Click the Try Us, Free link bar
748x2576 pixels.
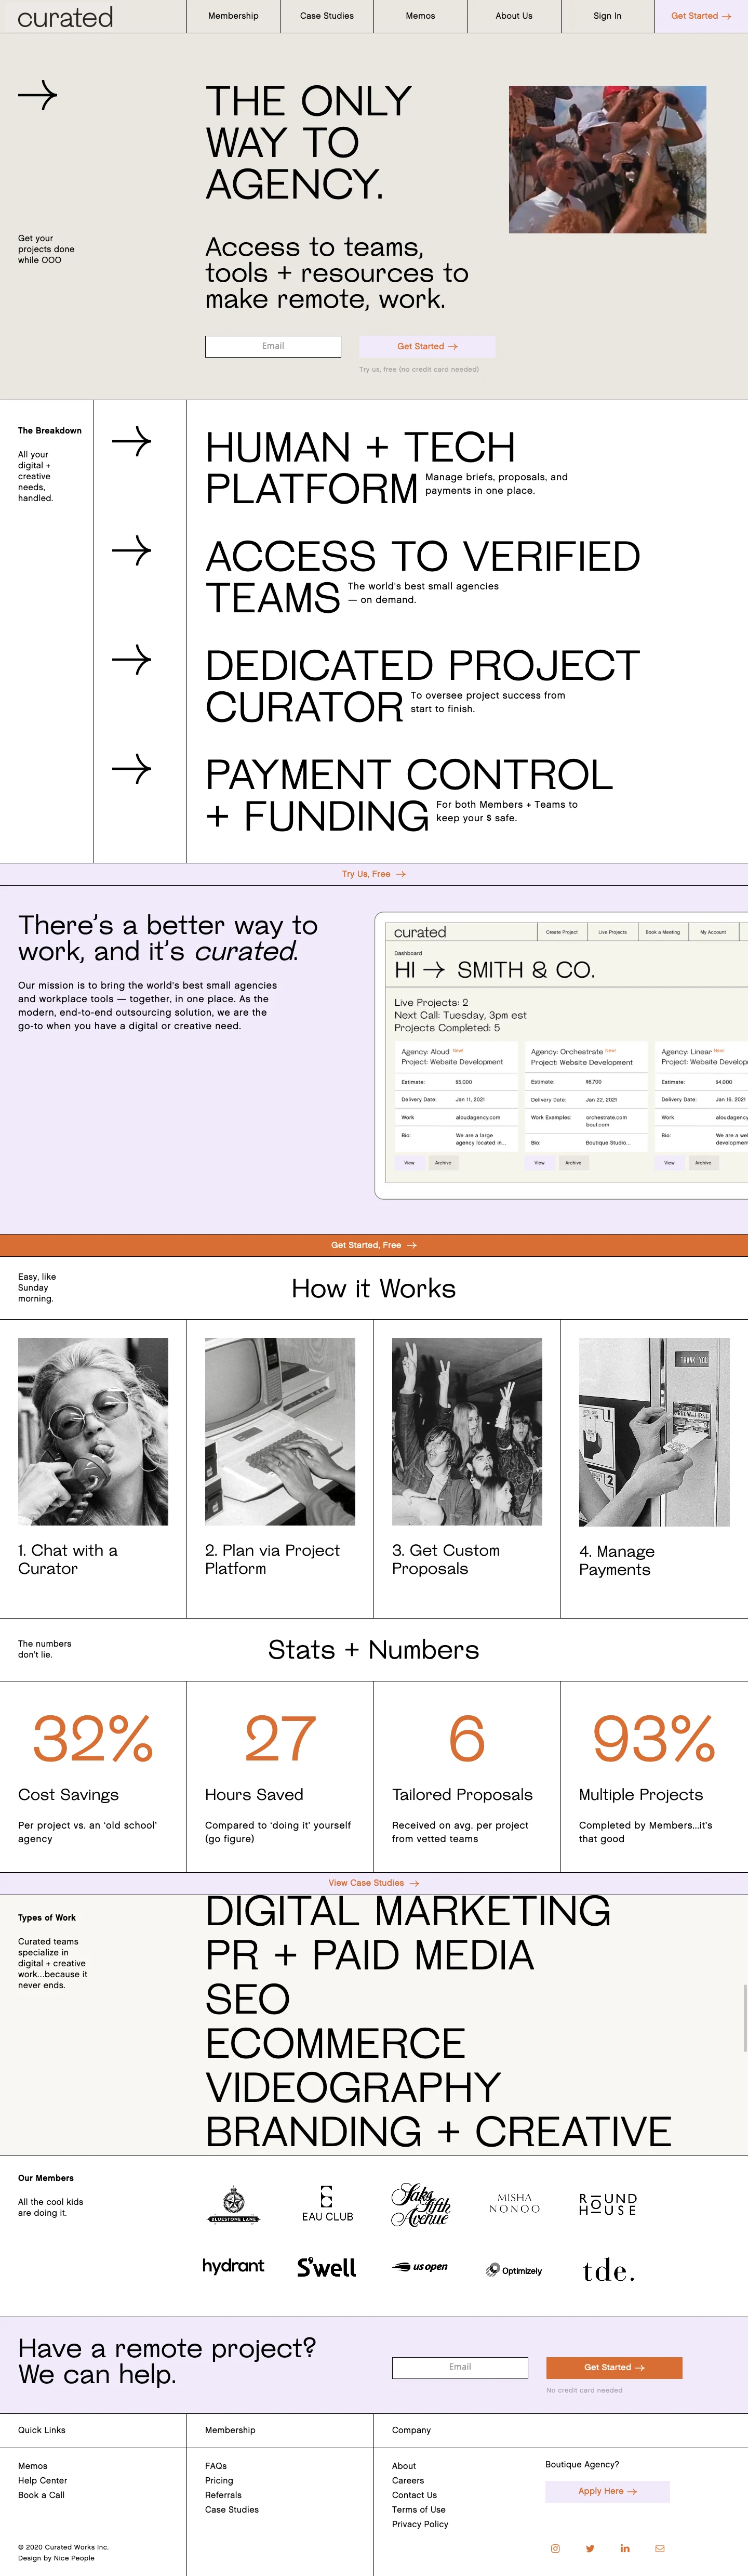[374, 874]
